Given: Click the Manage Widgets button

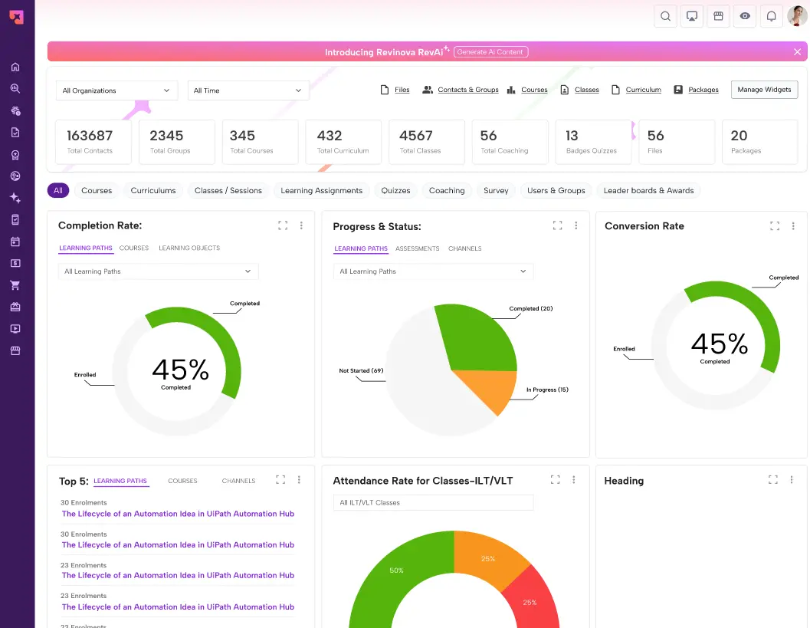Looking at the screenshot, I should point(764,90).
